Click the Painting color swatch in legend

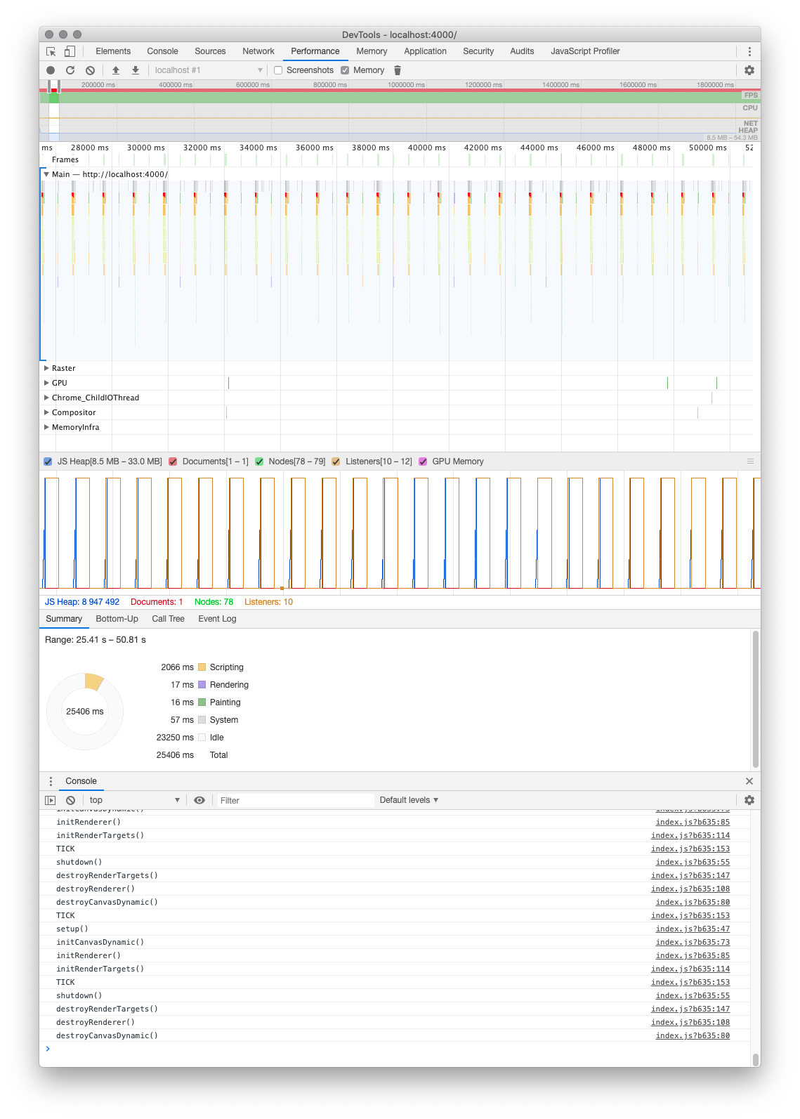202,702
